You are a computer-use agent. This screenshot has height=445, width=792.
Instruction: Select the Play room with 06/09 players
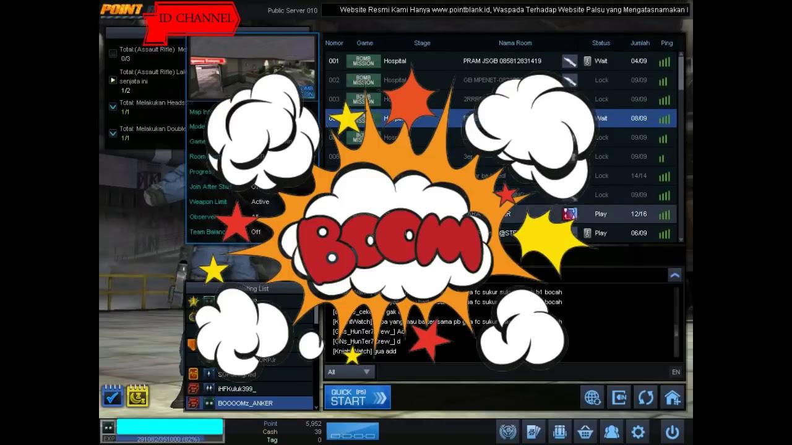coord(501,233)
